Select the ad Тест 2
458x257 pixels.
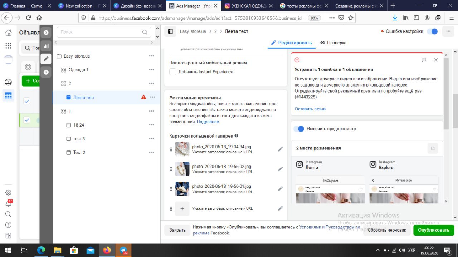[x=76, y=152]
